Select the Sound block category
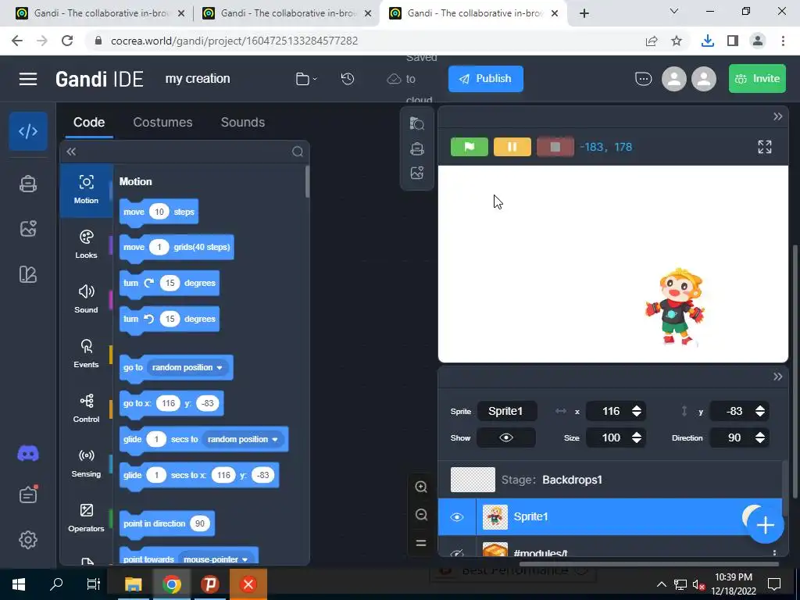This screenshot has height=600, width=800. coord(86,299)
